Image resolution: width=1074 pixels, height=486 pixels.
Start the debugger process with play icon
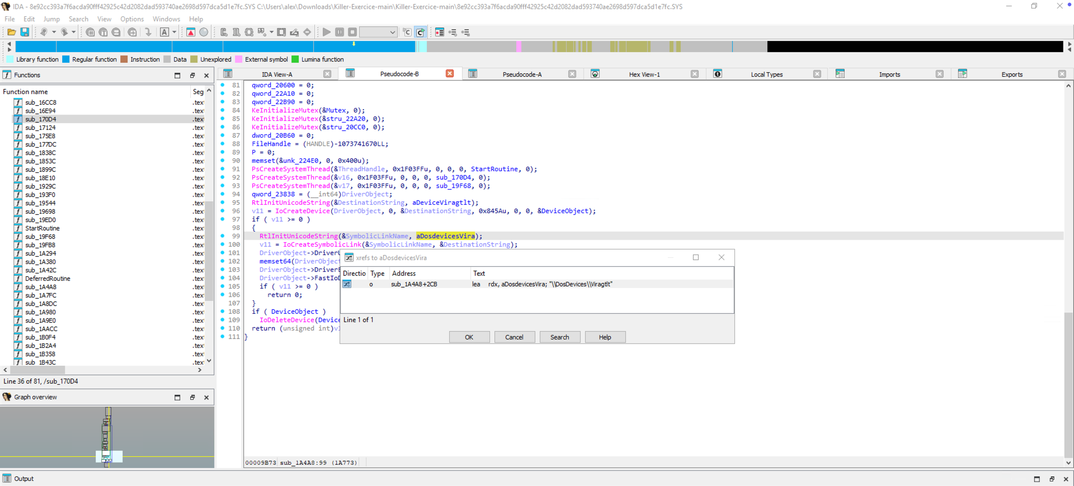point(327,32)
